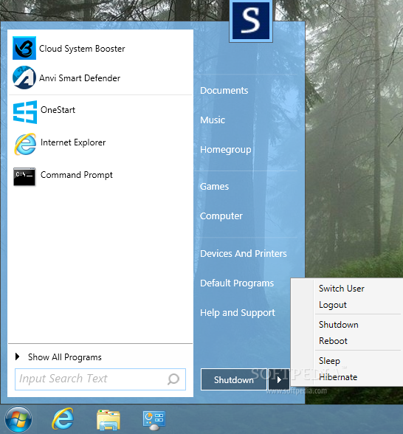Click the Anvi Smart Defender icon

click(x=24, y=77)
